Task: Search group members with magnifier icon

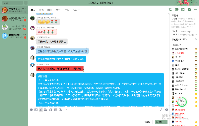Action: coord(196,40)
